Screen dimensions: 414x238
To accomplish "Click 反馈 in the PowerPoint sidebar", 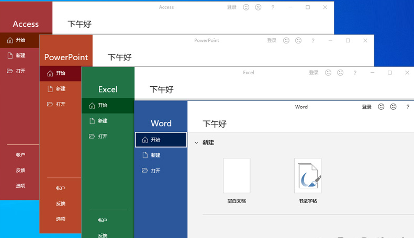I will click(x=61, y=203).
